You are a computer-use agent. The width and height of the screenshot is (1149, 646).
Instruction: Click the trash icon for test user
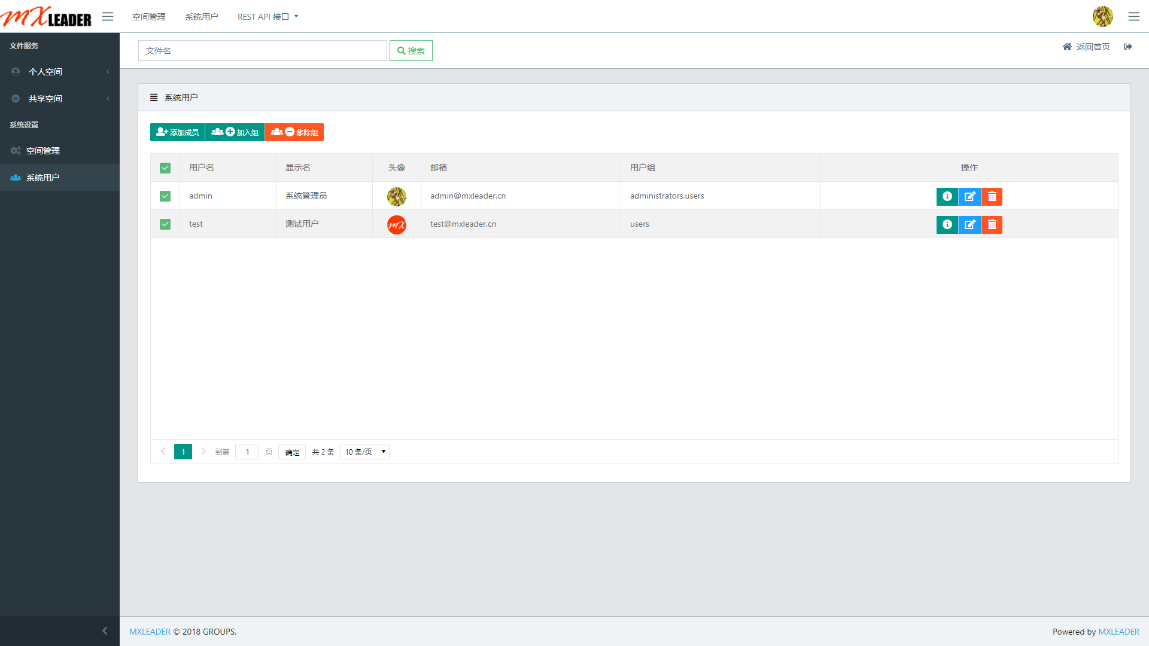[x=992, y=224]
